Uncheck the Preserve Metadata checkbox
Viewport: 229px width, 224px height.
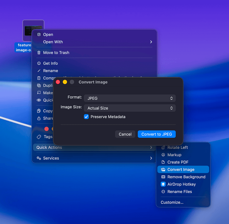pyautogui.click(x=86, y=117)
